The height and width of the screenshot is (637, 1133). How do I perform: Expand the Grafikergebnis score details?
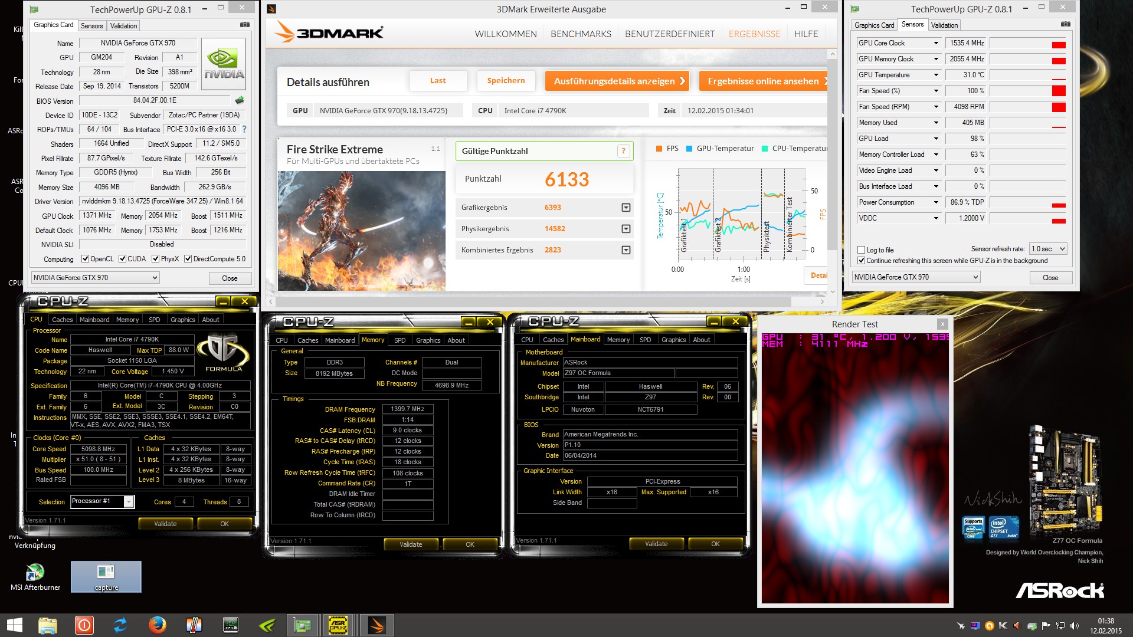click(626, 208)
